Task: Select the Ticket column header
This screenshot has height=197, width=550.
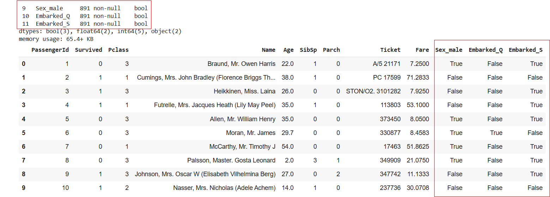Action: [x=390, y=50]
